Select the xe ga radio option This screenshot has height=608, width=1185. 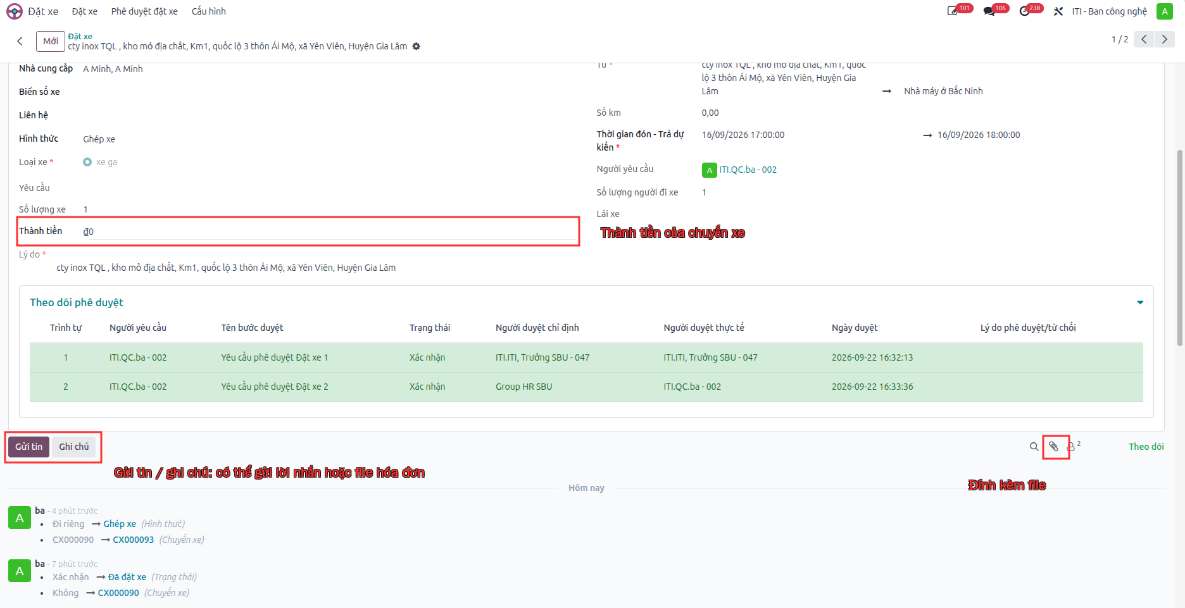[87, 162]
